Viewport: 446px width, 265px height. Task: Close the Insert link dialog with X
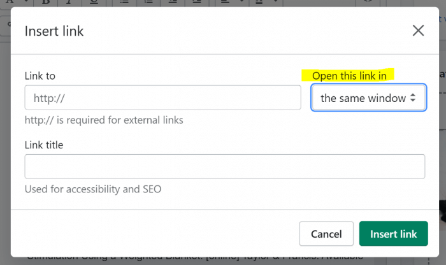coord(418,31)
